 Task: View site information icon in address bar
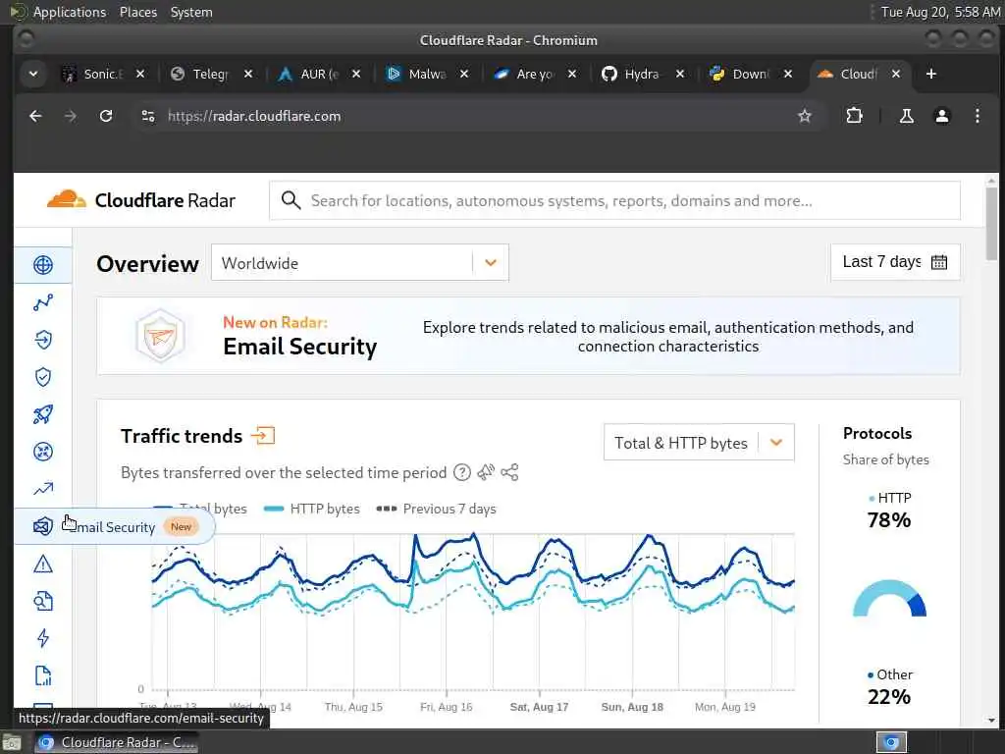148,116
